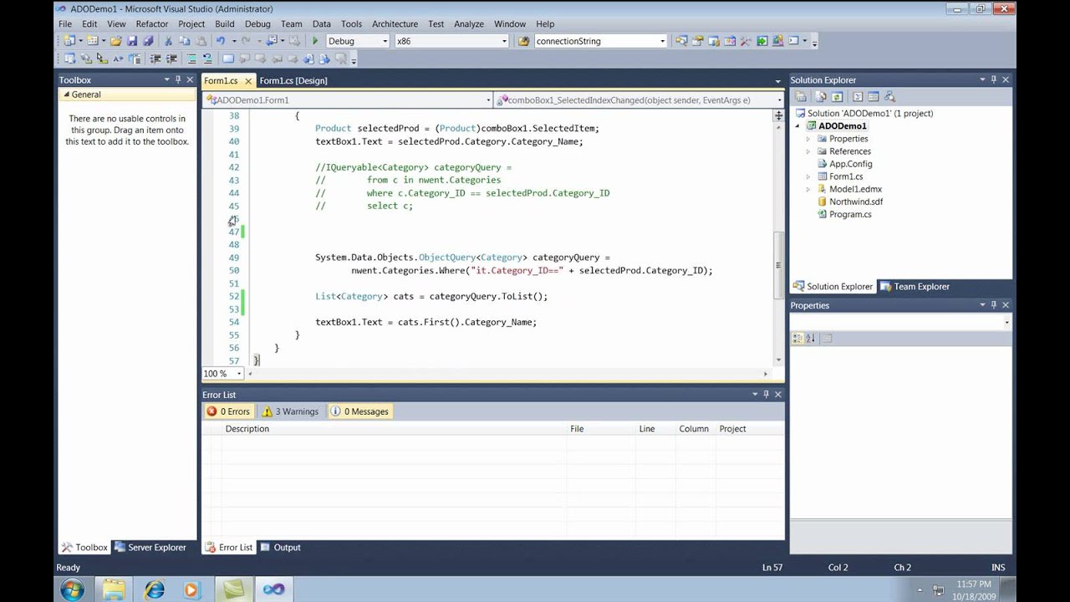Click the Categorized icon in Properties
The image size is (1070, 602).
coord(797,339)
